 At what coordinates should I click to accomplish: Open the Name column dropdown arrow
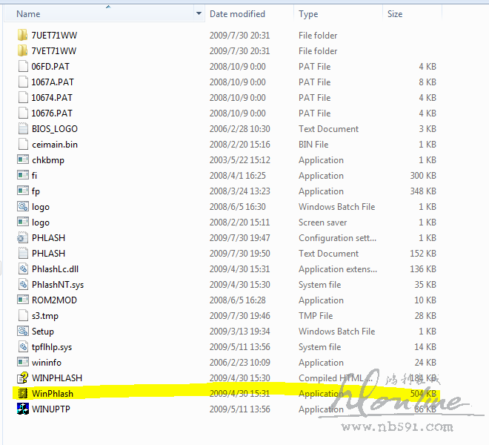[199, 14]
